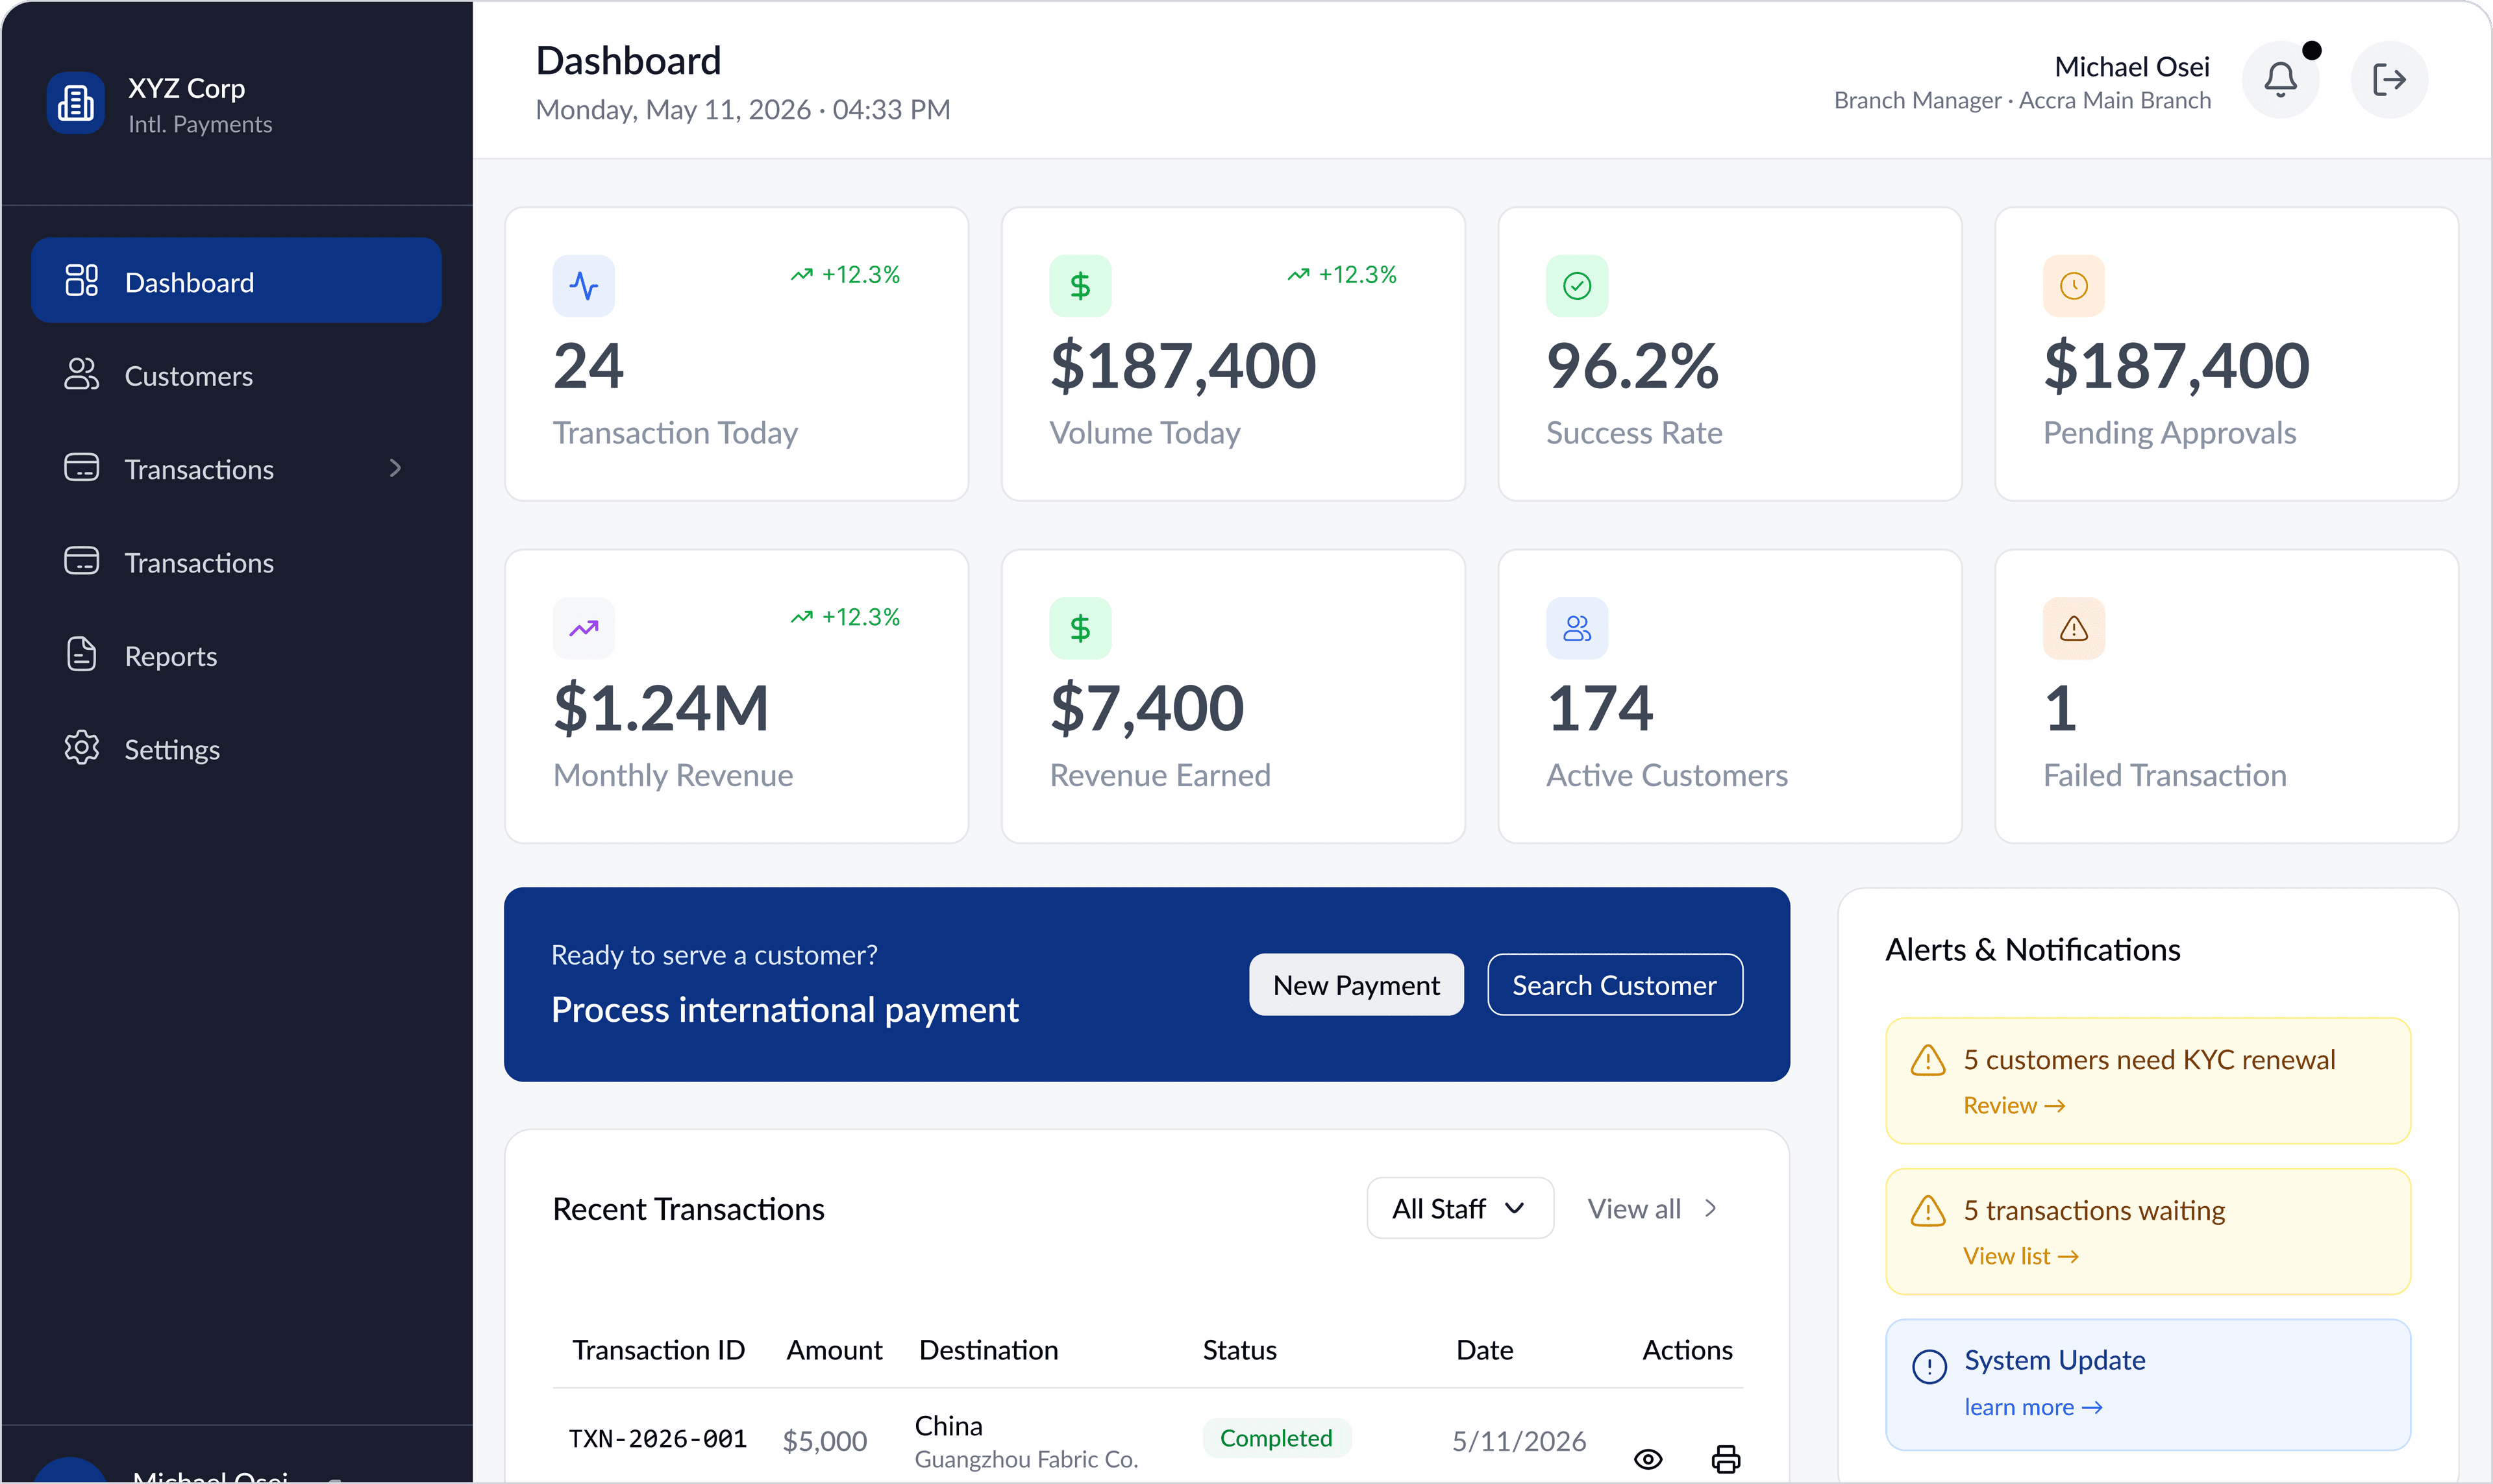Print the TXN-2026-001 transaction receipt

pyautogui.click(x=1726, y=1459)
